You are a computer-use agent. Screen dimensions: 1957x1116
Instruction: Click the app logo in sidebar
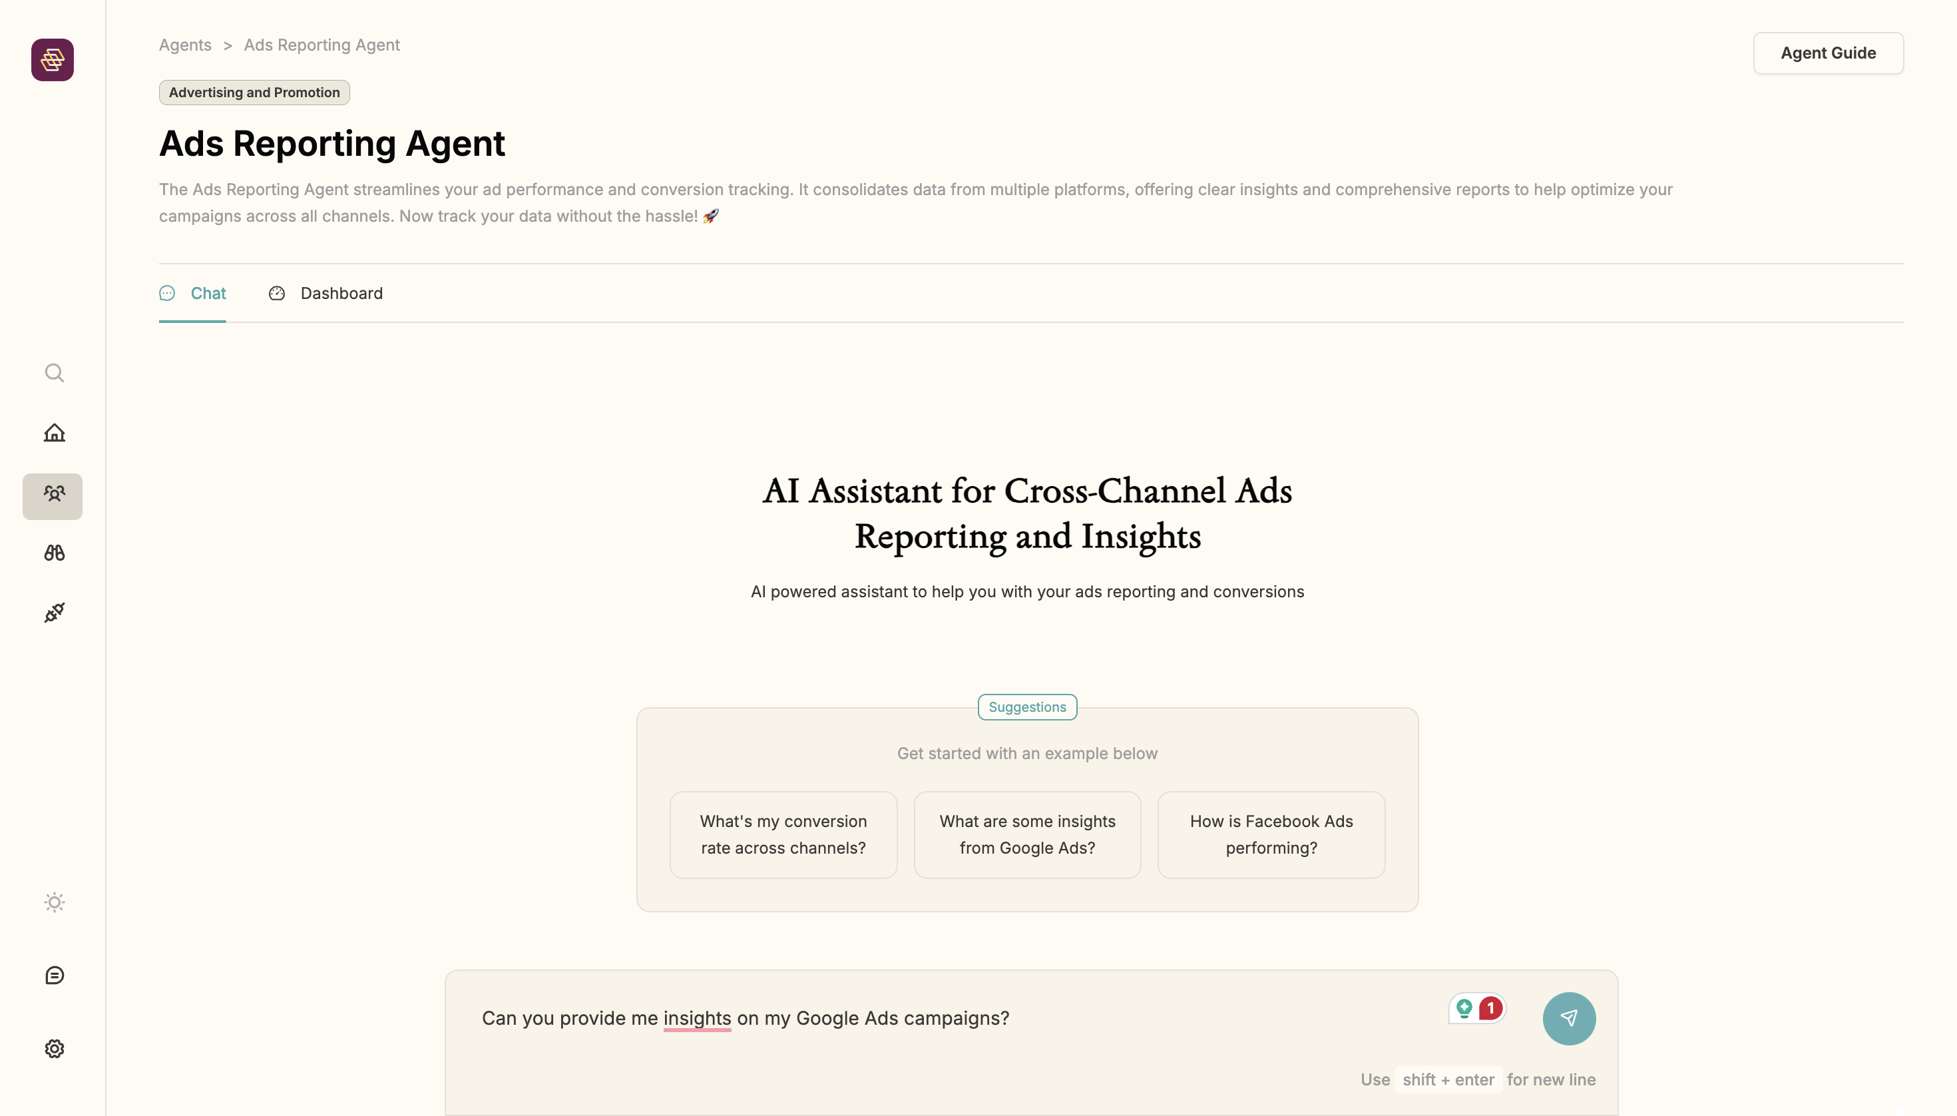pyautogui.click(x=52, y=60)
